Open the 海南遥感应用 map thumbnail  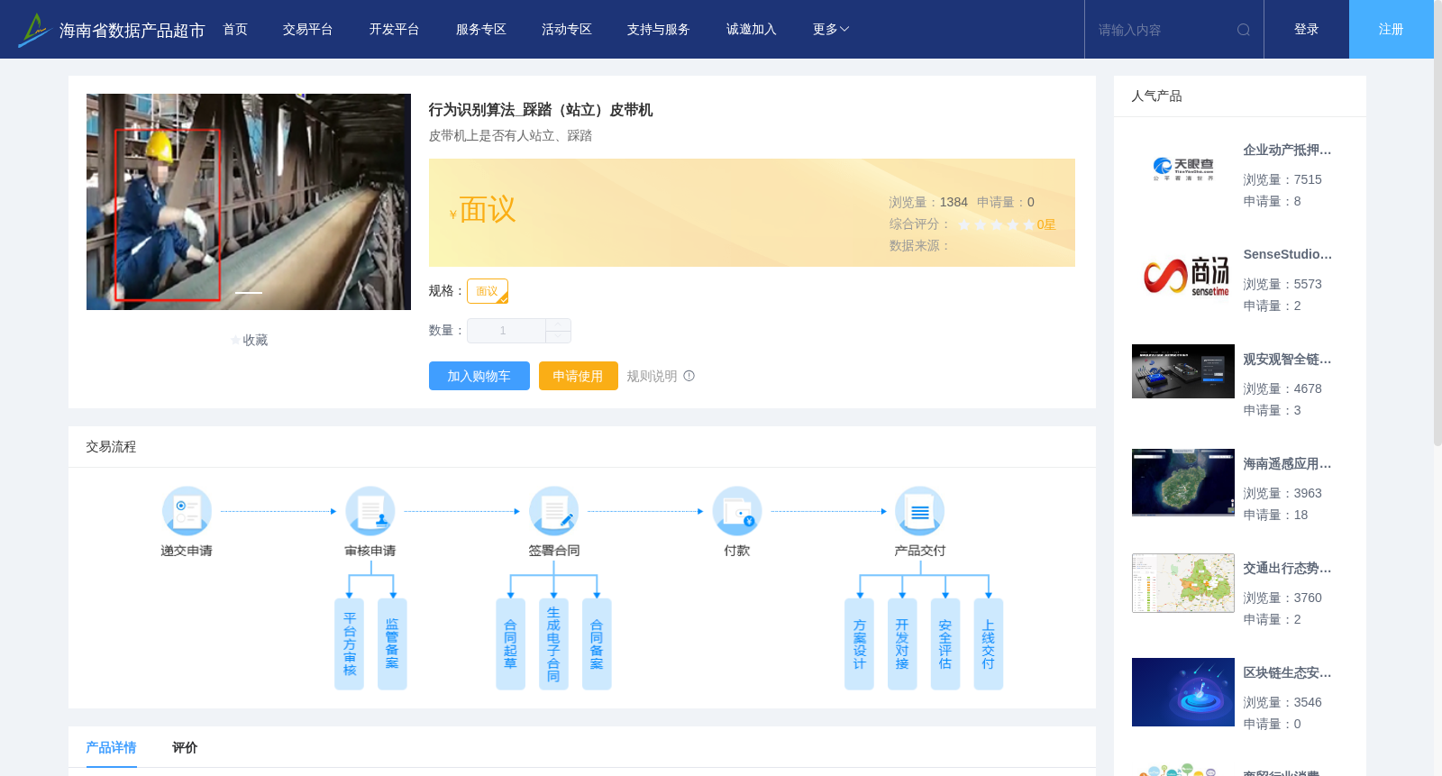1183,482
